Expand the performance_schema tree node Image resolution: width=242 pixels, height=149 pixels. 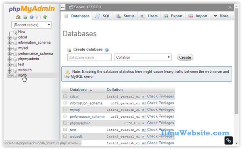(10, 54)
